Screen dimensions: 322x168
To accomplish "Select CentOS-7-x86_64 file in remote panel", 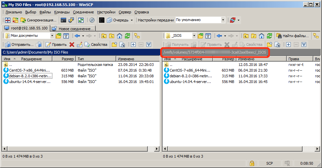I will point(187,70).
